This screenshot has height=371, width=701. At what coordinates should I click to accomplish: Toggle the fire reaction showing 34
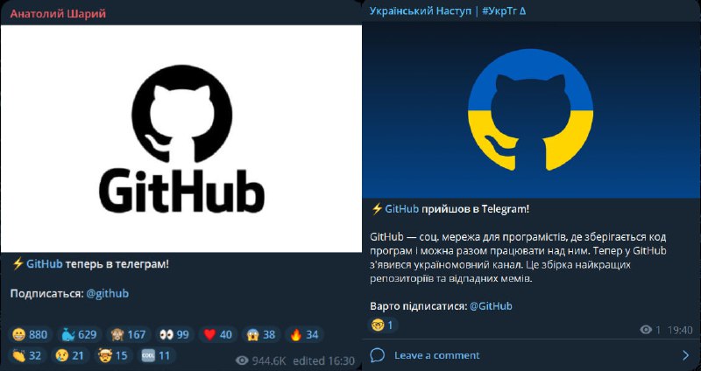click(x=304, y=334)
